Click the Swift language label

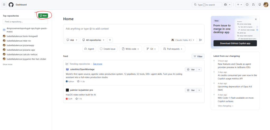tap(69, 99)
